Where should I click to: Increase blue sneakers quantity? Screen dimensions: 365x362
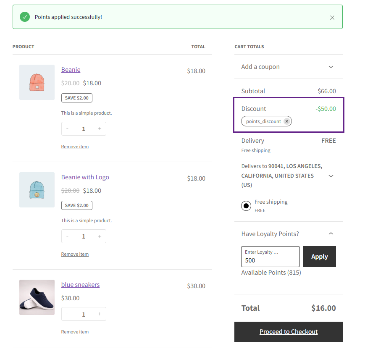pos(100,314)
